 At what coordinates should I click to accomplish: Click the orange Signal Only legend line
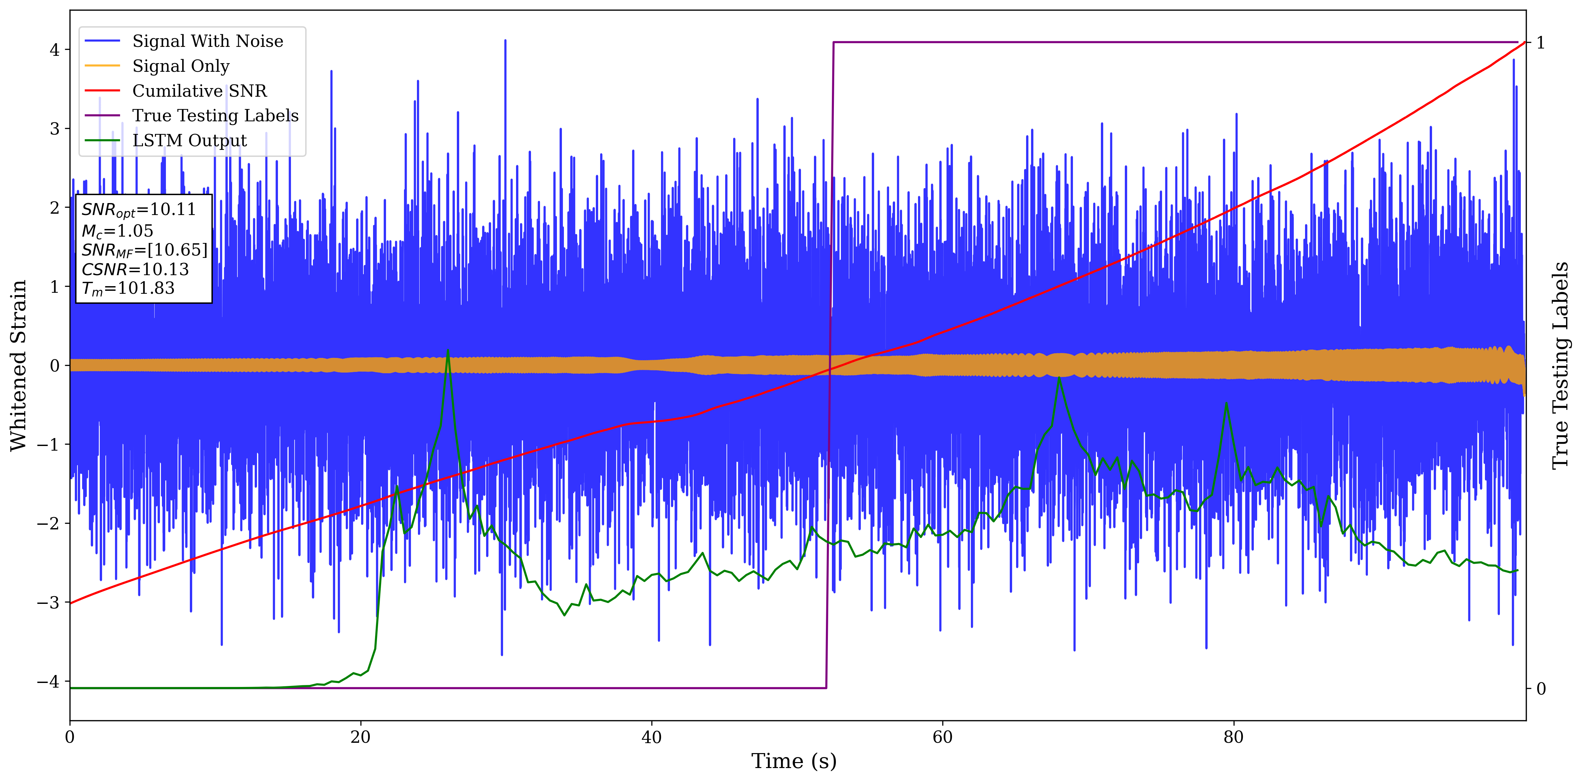click(x=102, y=66)
